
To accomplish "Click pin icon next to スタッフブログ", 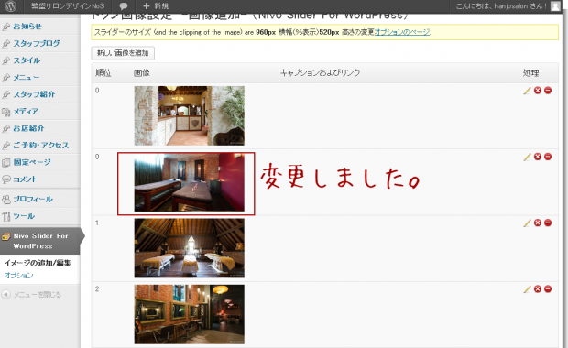I will coord(6,44).
